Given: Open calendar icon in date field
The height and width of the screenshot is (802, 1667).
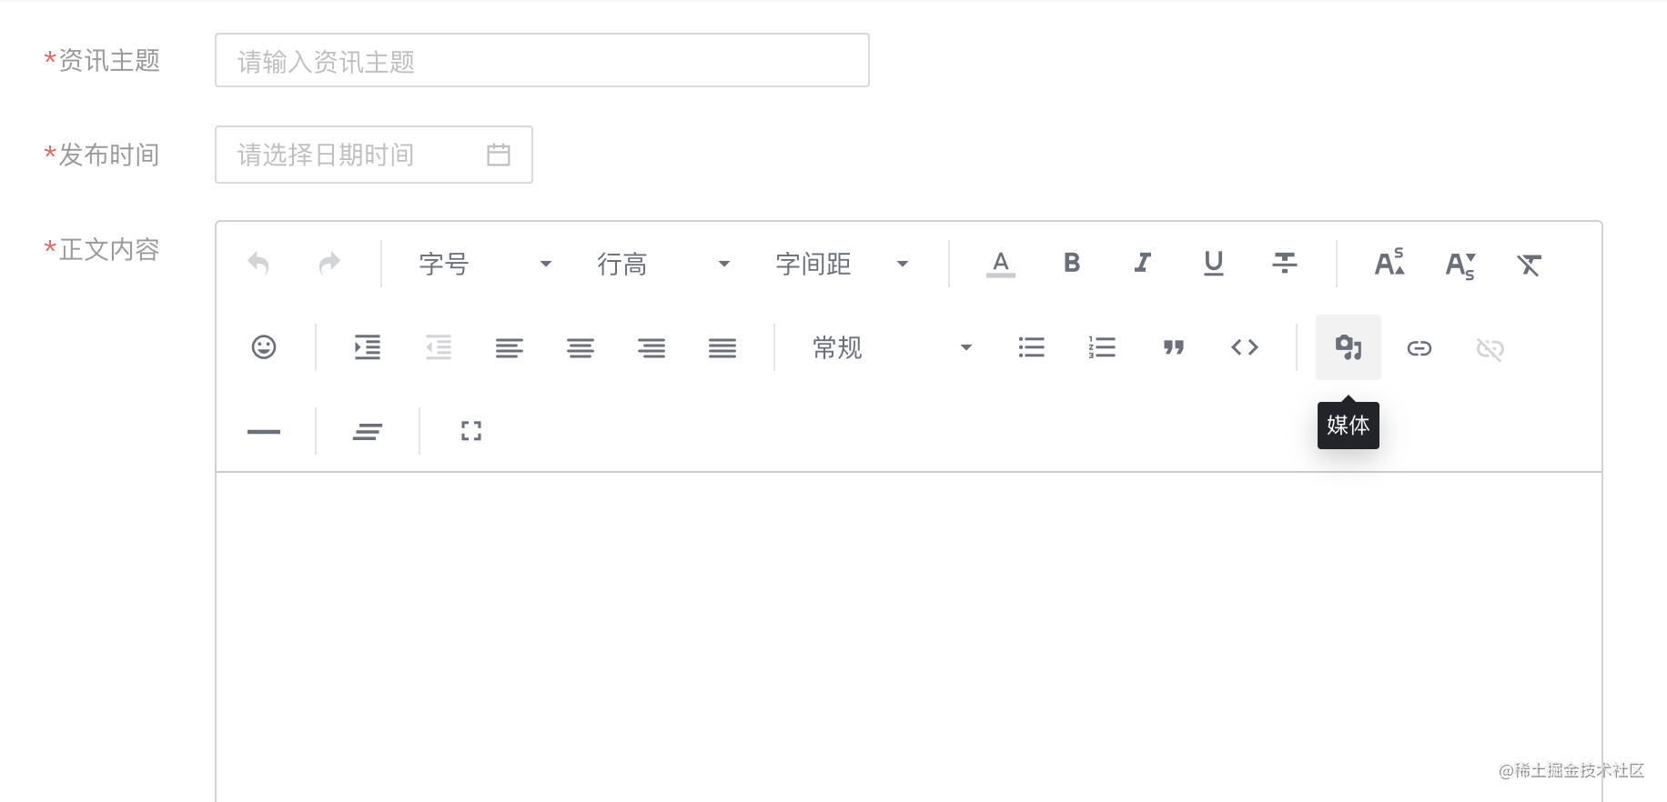Looking at the screenshot, I should [499, 155].
